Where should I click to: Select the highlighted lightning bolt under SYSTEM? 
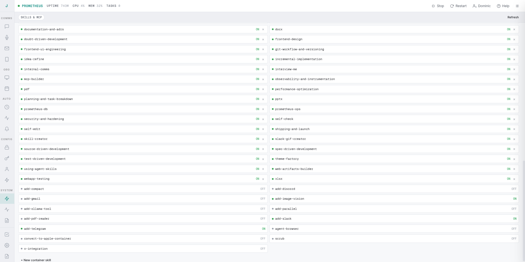[x=7, y=199]
